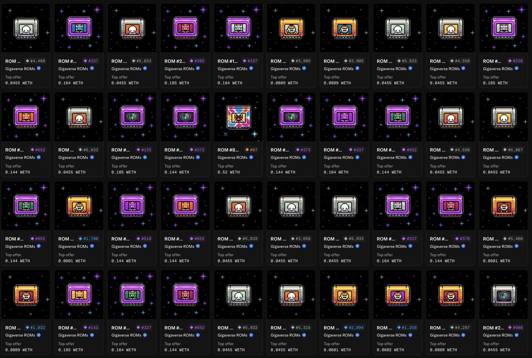Open the ROM thumbnail of card ranked #135
532x358 pixels.
click(x=132, y=117)
